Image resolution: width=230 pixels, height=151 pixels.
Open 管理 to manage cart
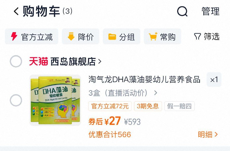pos(211,11)
